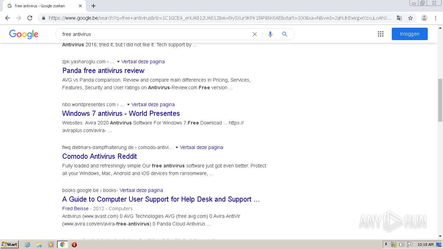Switch to Chrome in the taskbar
This screenshot has height=249, width=443.
pyautogui.click(x=63, y=245)
